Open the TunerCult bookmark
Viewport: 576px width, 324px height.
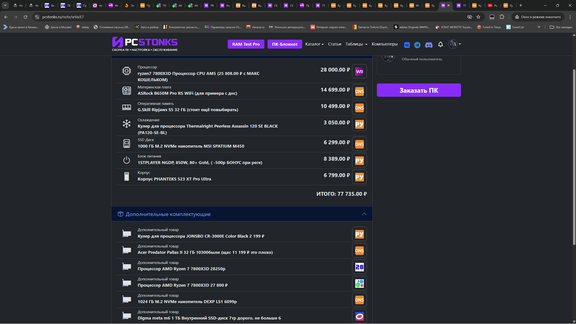click(515, 27)
